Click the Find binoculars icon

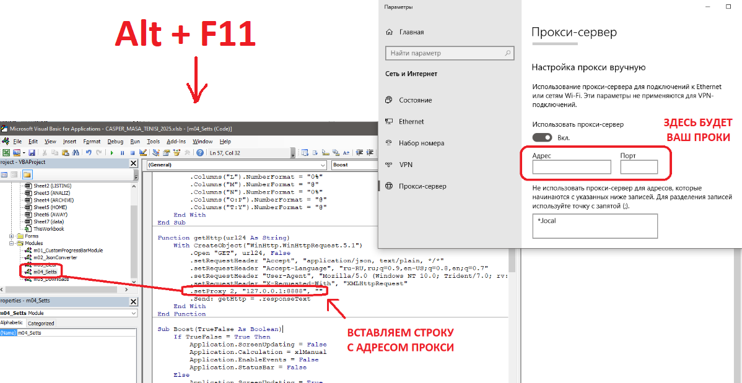click(x=75, y=152)
